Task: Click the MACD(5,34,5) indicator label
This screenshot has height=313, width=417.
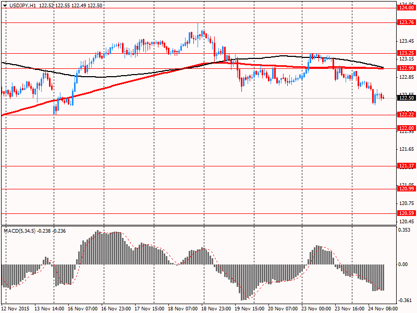Action: coord(21,231)
